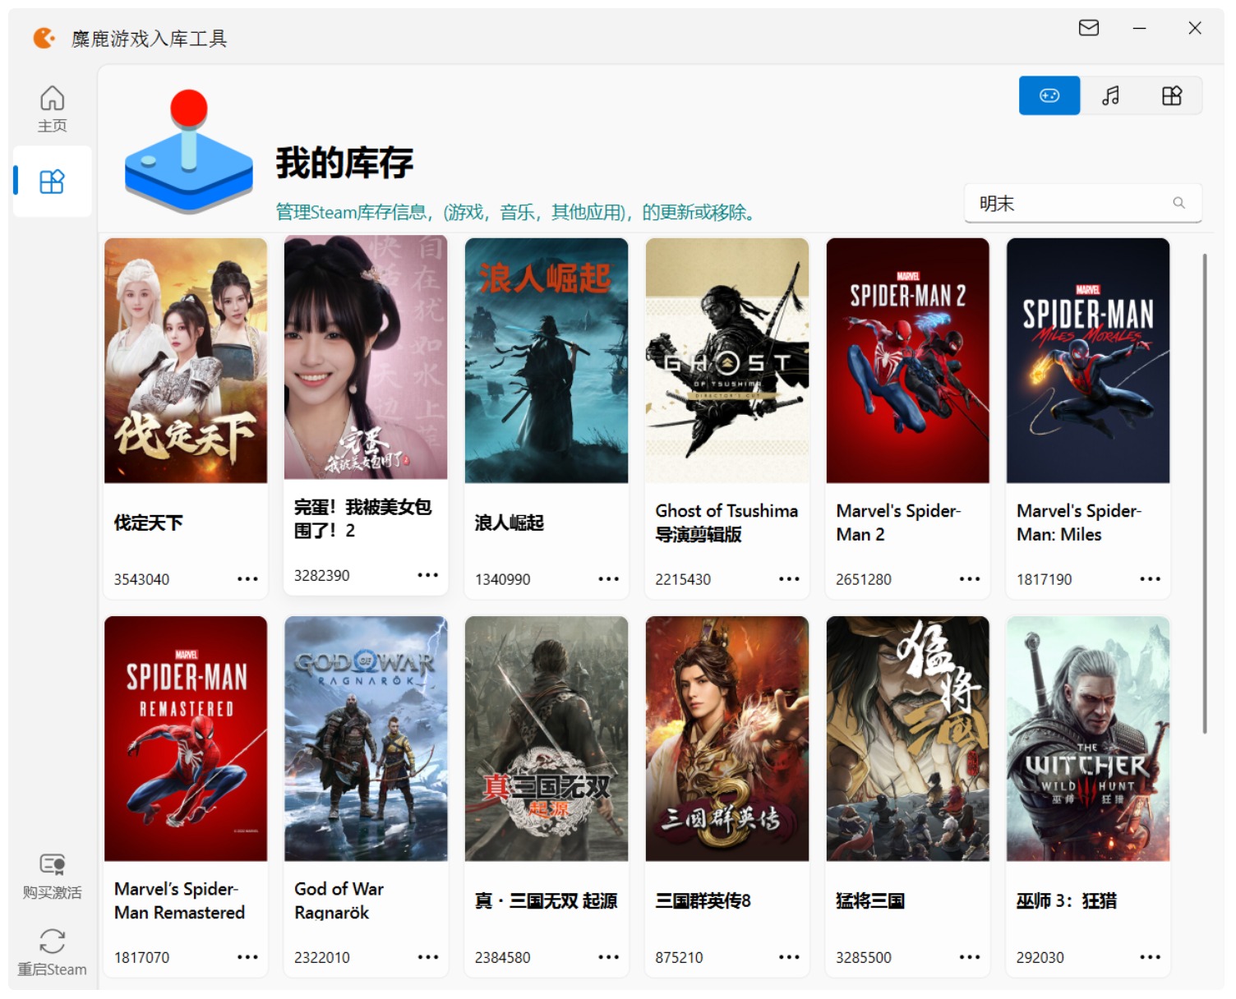Click the title 三国群英传8
Viewport: 1236px width, 999px height.
[703, 900]
